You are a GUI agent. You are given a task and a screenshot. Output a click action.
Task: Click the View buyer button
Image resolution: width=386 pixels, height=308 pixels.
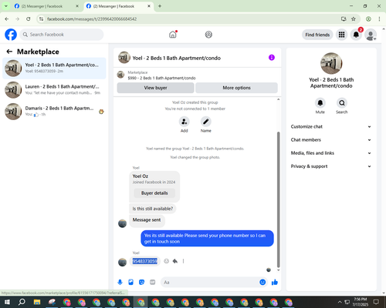155,88
